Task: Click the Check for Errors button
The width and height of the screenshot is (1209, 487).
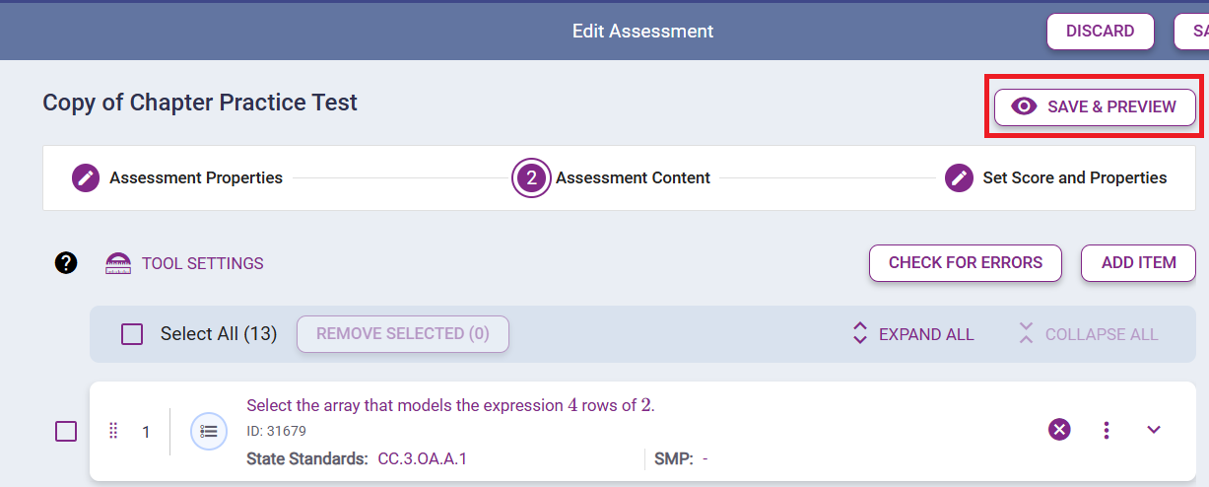Action: pyautogui.click(x=965, y=263)
